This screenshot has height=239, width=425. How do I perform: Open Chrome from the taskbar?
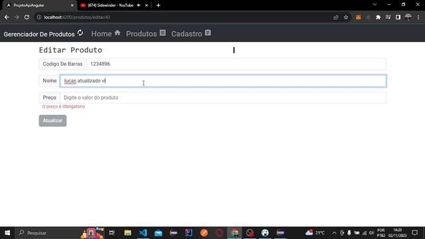234,233
